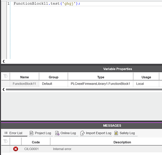Click the variable table's horizontal scrollbar
The image size is (162, 155).
84,90
